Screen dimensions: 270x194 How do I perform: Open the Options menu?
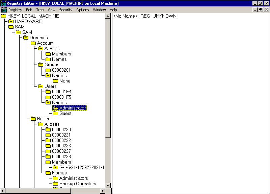pyautogui.click(x=83, y=10)
